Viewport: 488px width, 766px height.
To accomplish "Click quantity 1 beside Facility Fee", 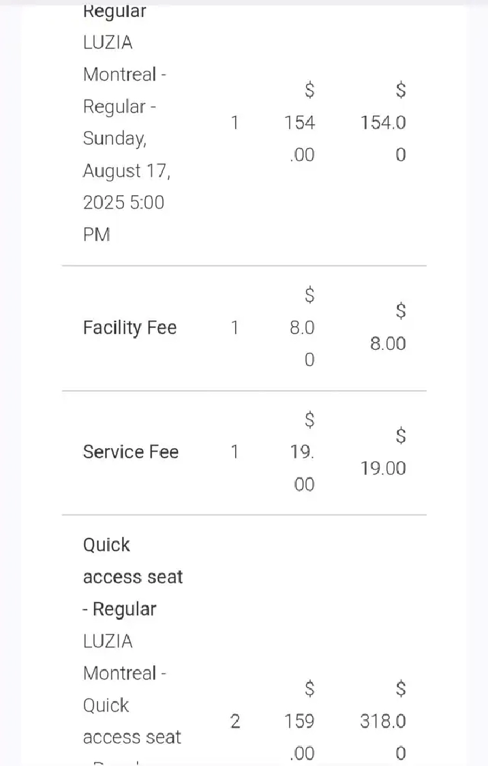I will tap(234, 327).
